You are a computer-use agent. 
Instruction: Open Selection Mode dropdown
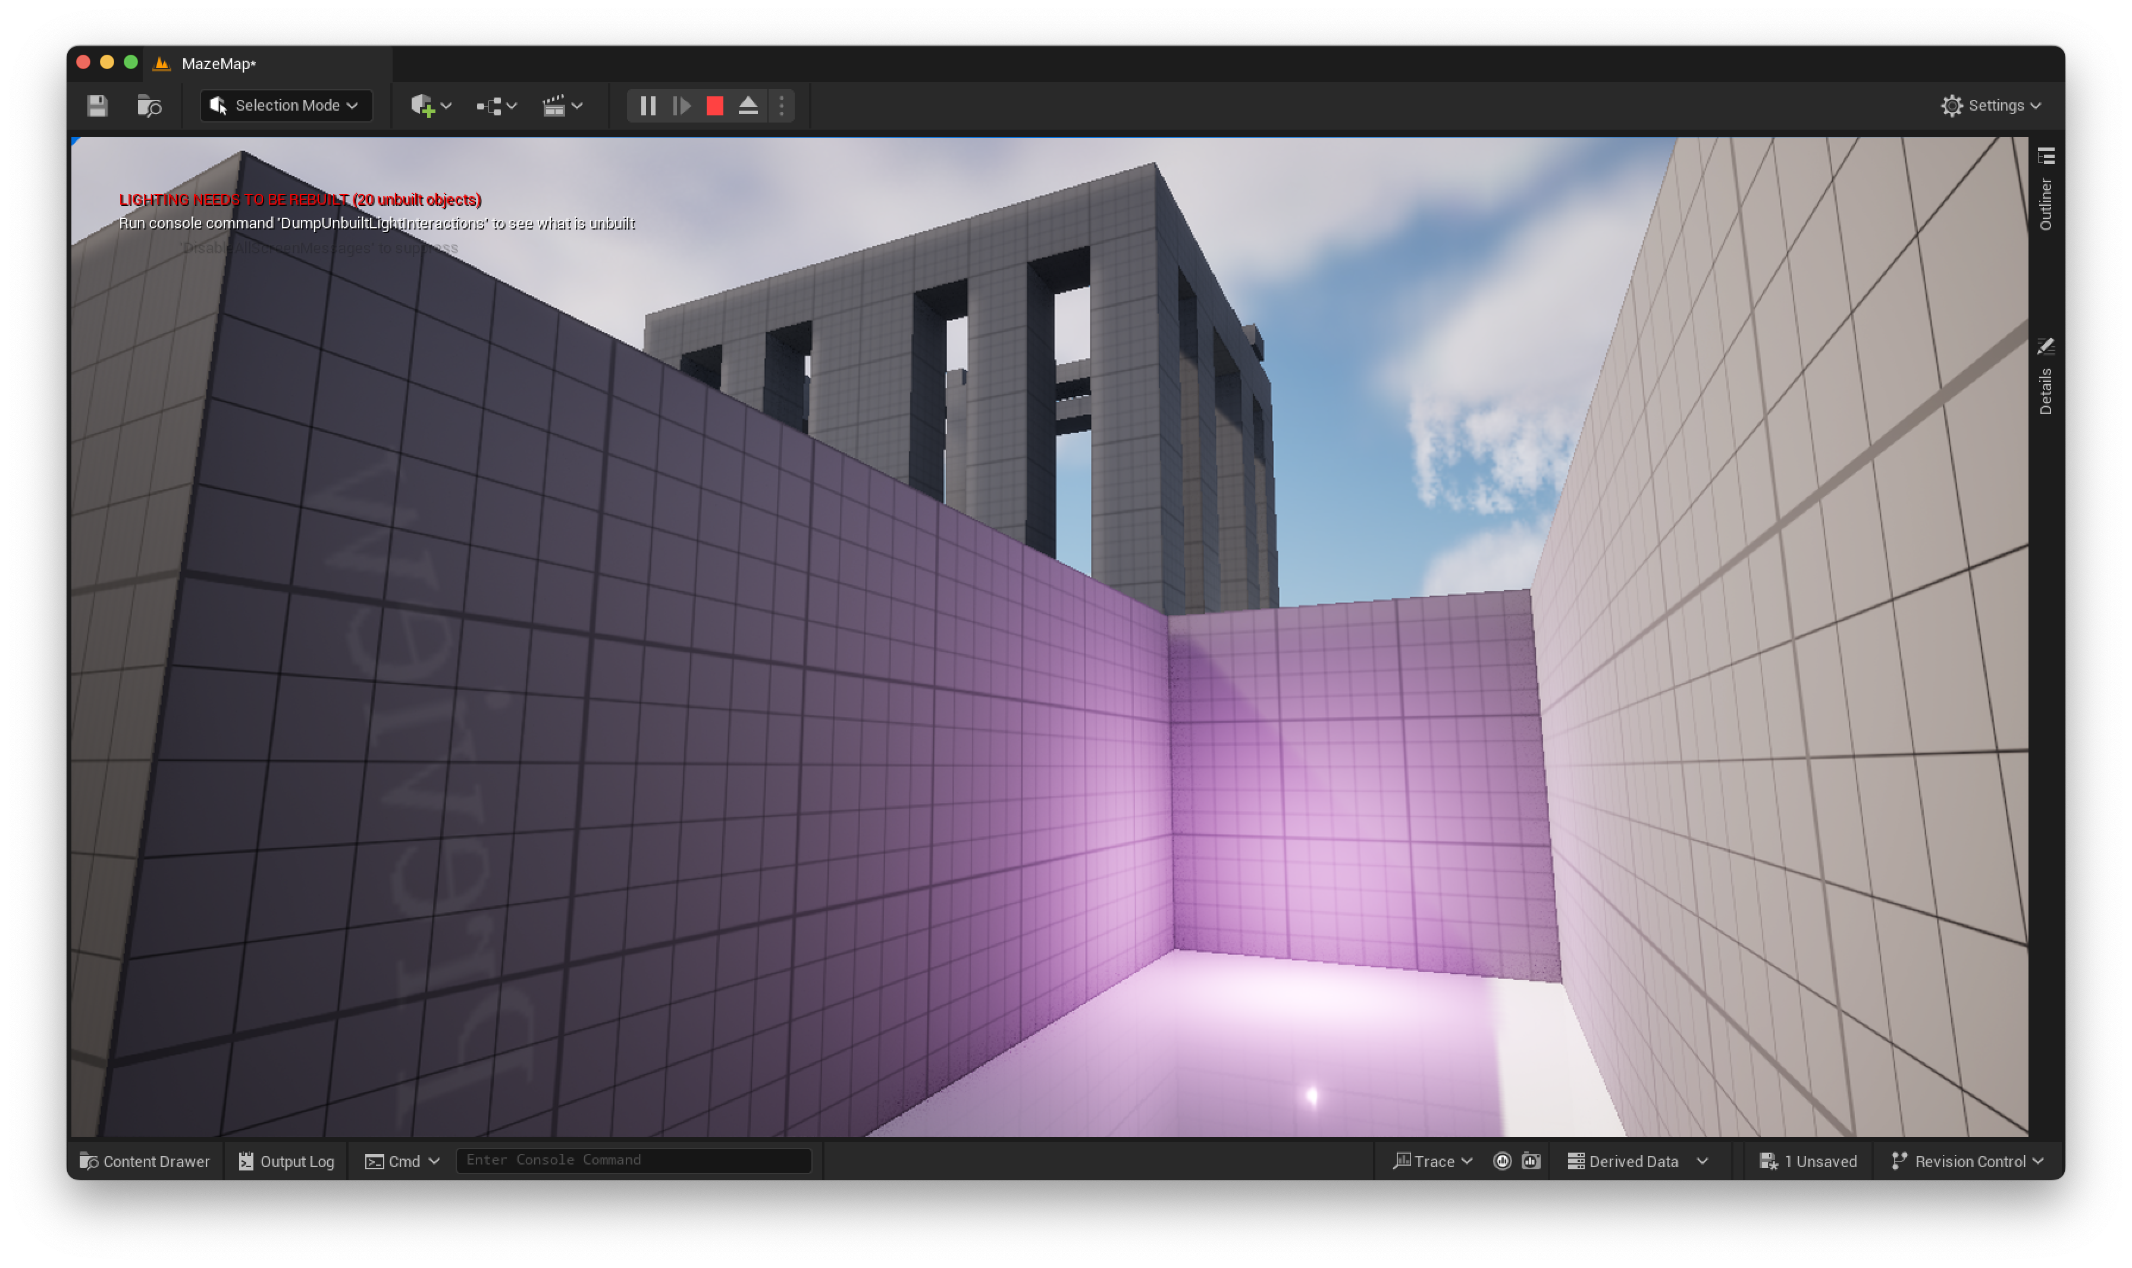click(x=286, y=106)
